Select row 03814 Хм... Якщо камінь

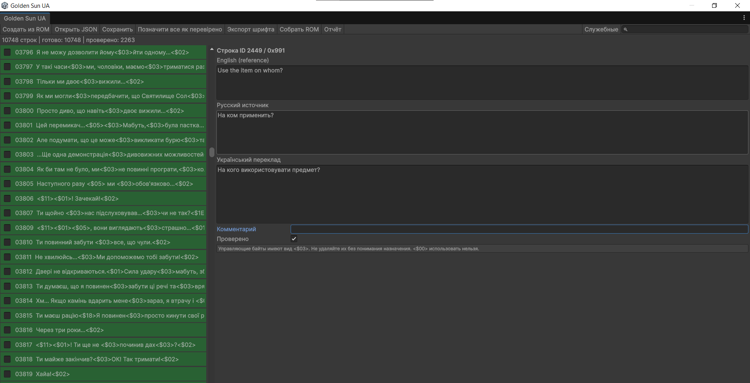coord(103,301)
